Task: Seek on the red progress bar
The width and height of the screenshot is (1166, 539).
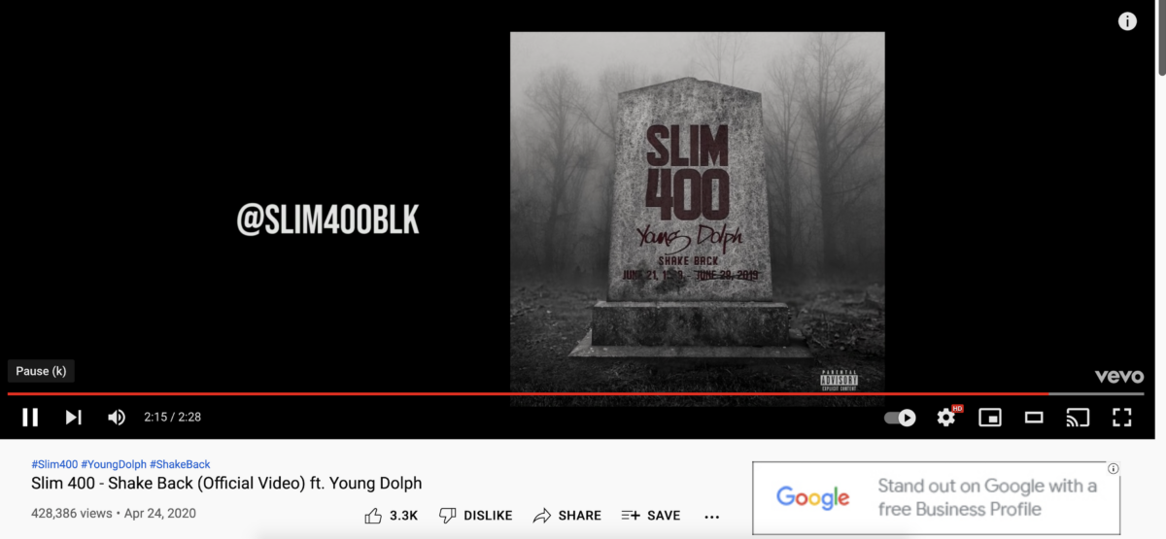Action: (x=575, y=393)
